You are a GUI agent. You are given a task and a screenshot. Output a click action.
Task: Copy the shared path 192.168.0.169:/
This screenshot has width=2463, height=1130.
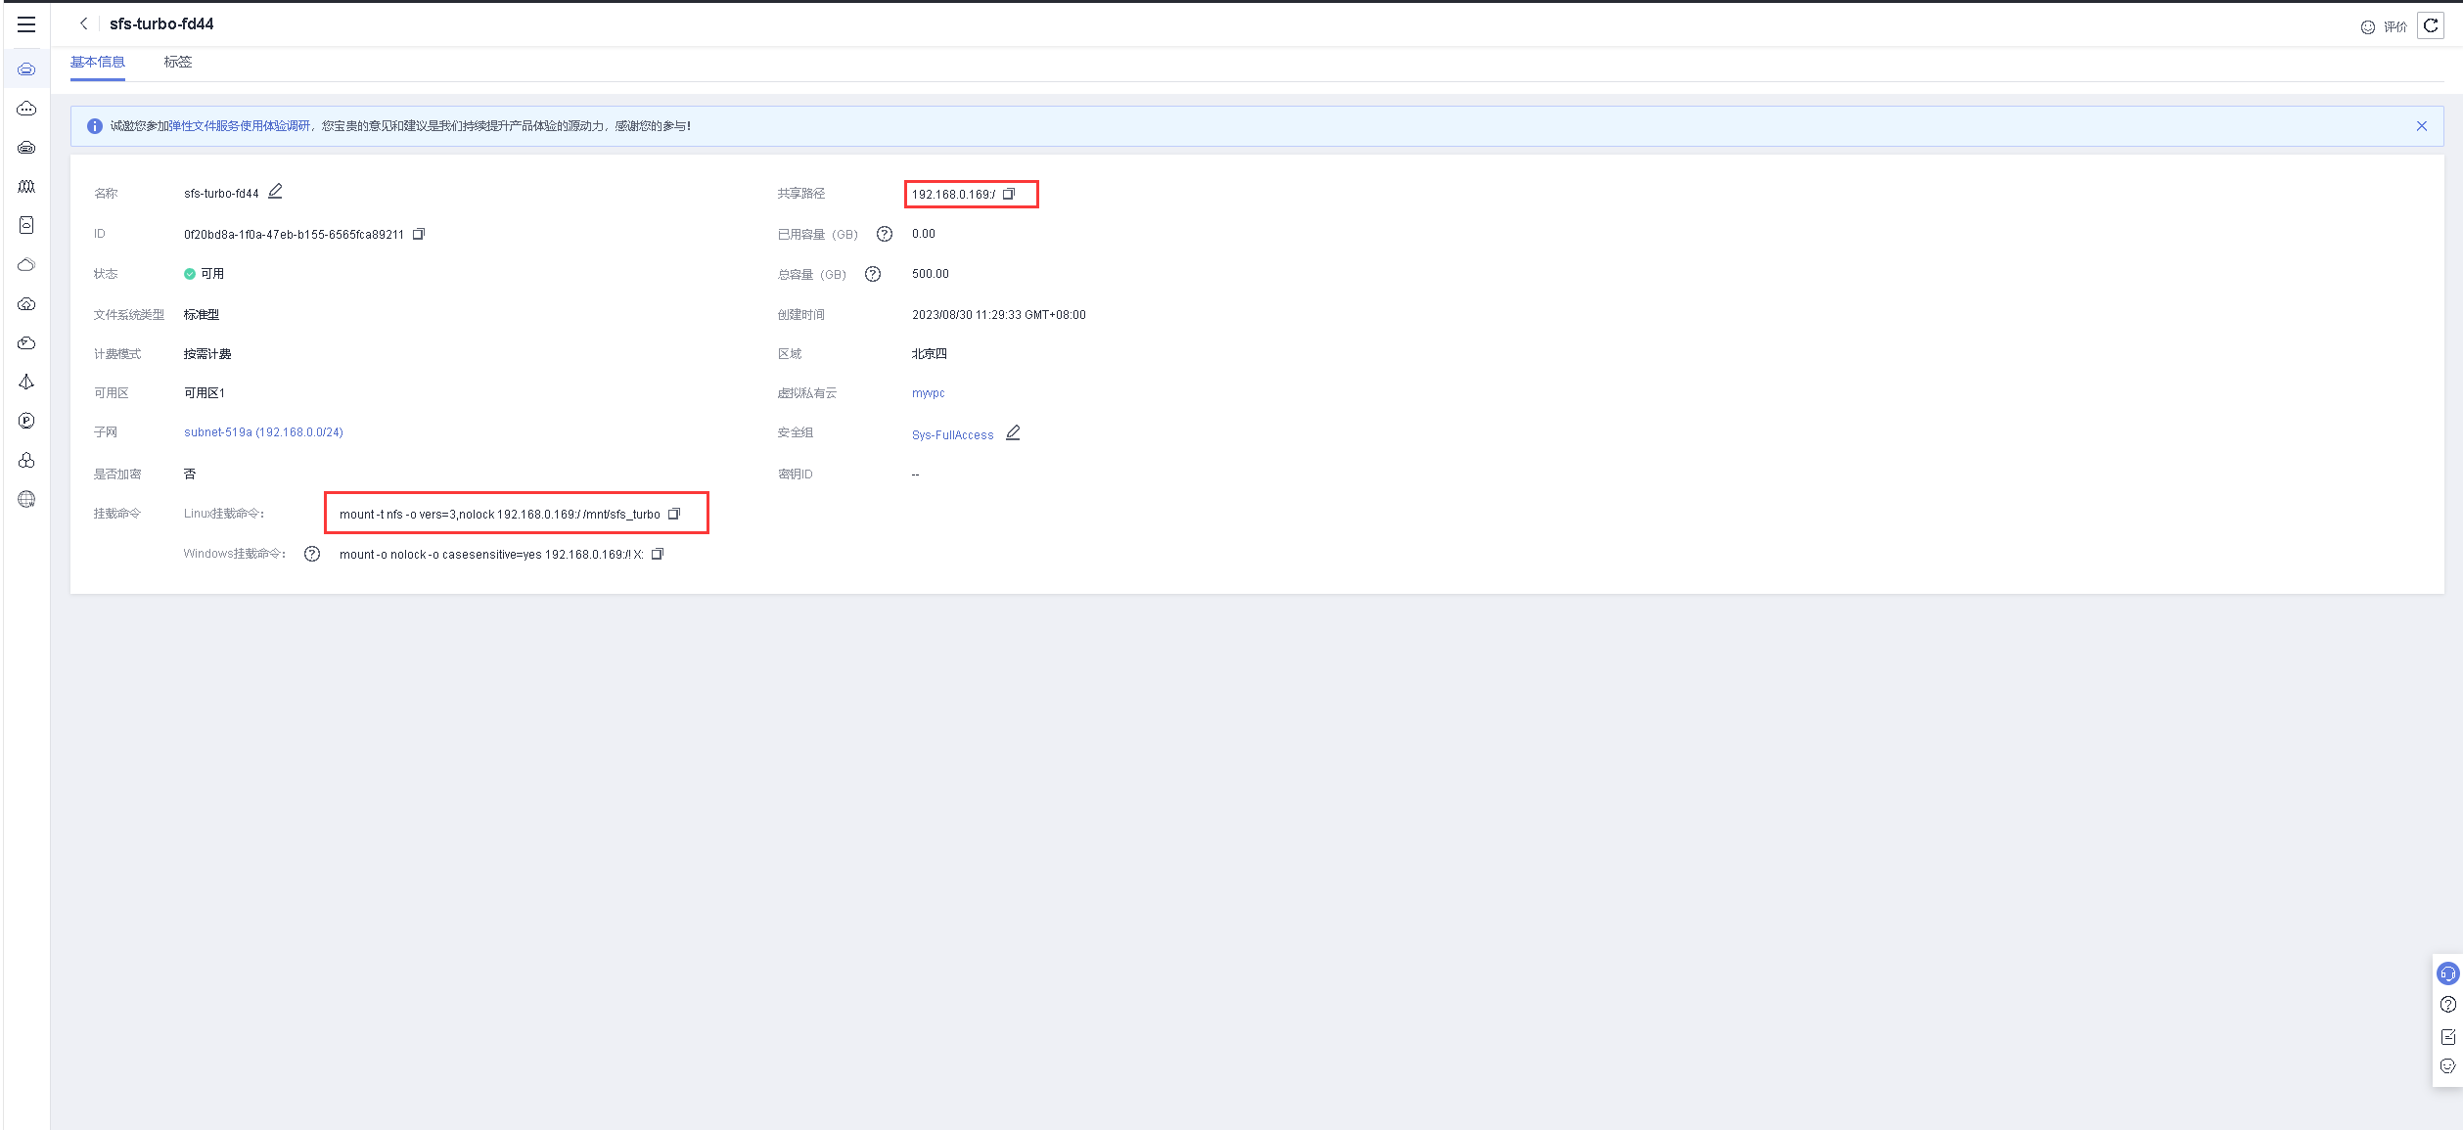click(x=1009, y=194)
